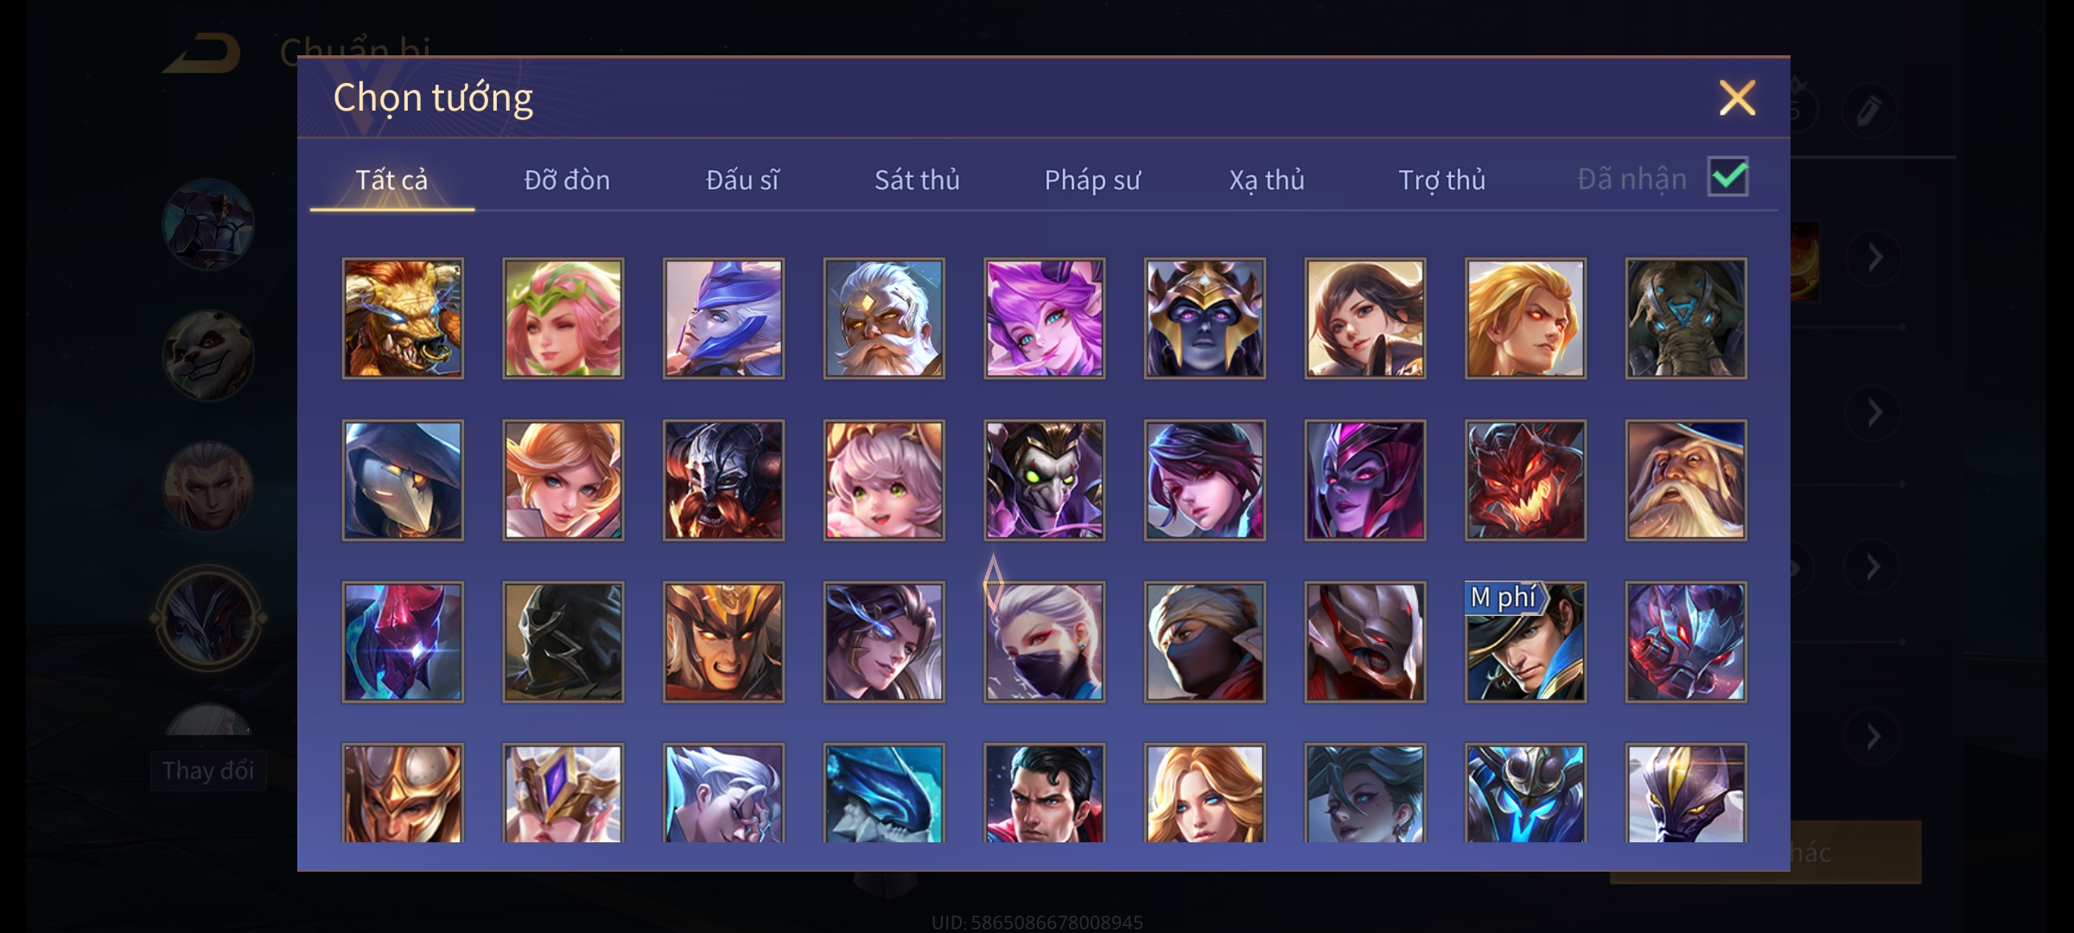
Task: Select the plague doctor hooded hero portrait
Action: [403, 480]
